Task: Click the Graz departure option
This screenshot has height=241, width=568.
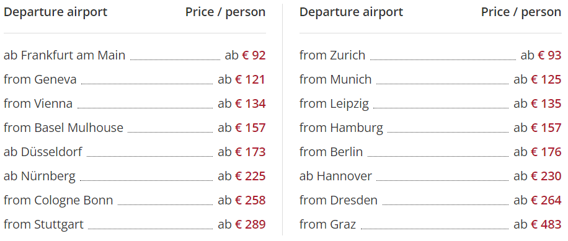Action: [430, 224]
